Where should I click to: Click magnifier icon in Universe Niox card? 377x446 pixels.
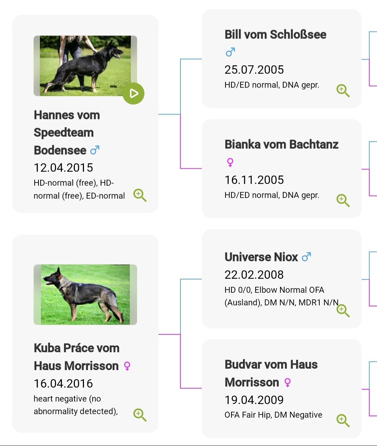[x=342, y=310]
